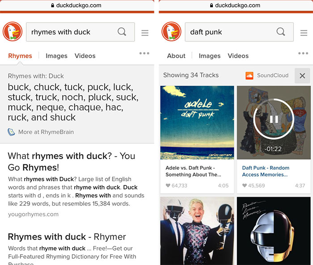
Task: Close the SoundCloud tracks panel
Action: tap(302, 76)
